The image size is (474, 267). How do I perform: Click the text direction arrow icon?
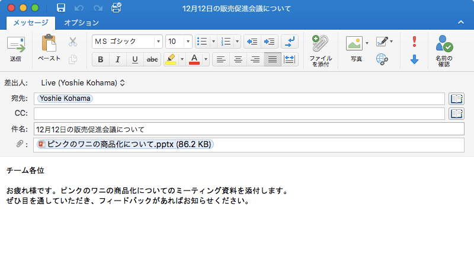point(290,42)
